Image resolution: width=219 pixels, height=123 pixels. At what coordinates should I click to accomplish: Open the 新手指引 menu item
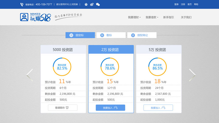tap(169, 18)
